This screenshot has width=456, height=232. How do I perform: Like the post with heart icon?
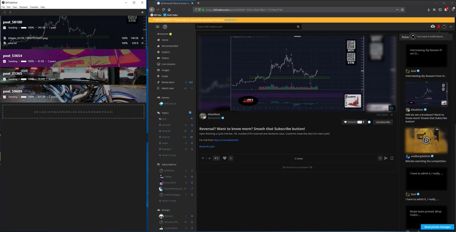(225, 158)
